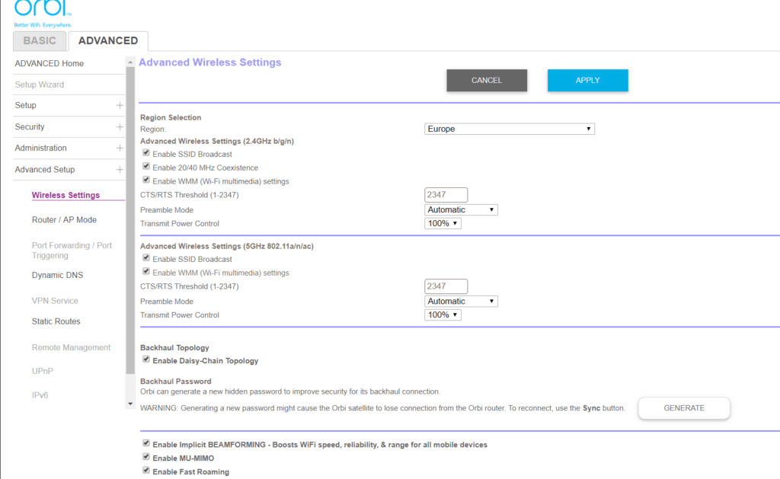This screenshot has height=479, width=780.
Task: Uncheck Enable Daisy-Chain Topology
Action: click(146, 360)
